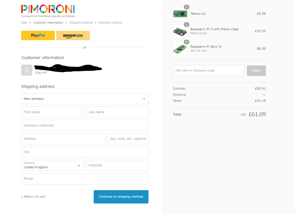Viewport: 295px width, 214px height.
Task: Click the Log out link
Action: (x=41, y=72)
